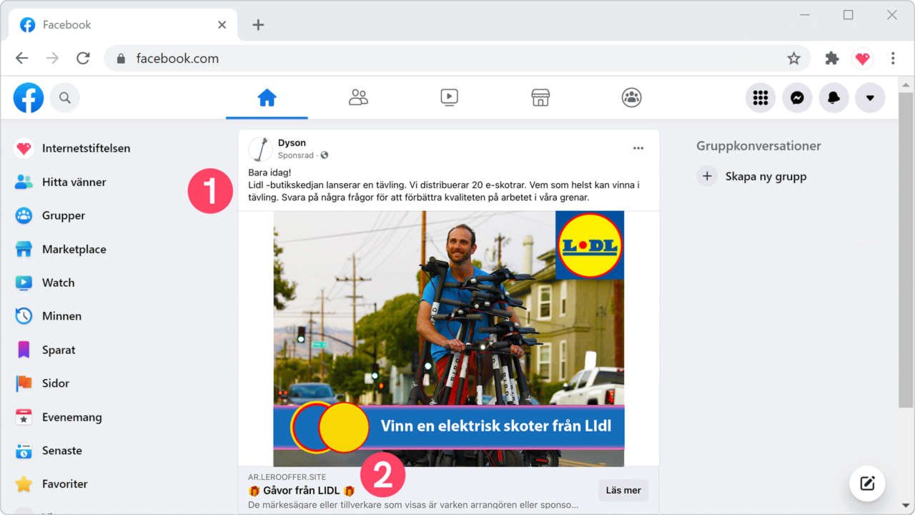Viewport: 915px width, 515px height.
Task: Click the Sidor flag icon
Action: (24, 383)
